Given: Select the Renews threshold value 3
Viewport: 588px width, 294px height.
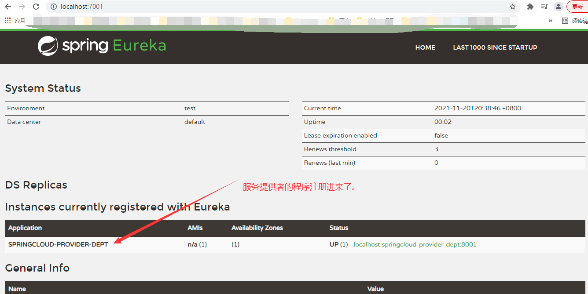Looking at the screenshot, I should click(x=436, y=149).
